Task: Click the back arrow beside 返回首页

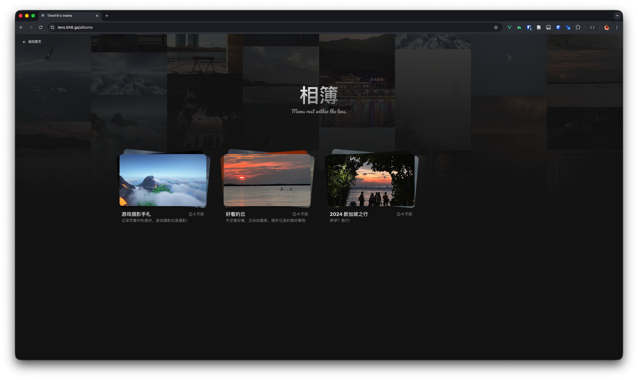Action: 24,42
